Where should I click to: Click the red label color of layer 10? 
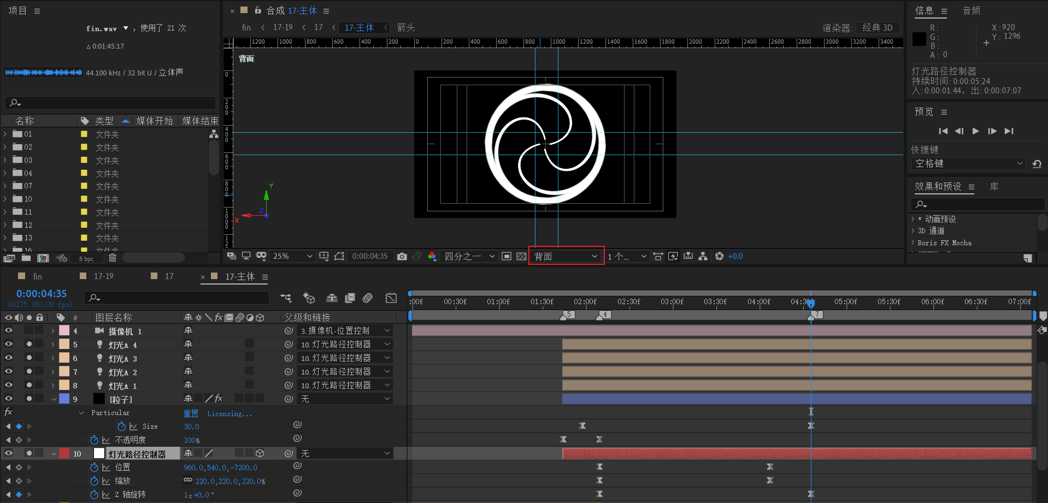pyautogui.click(x=64, y=453)
